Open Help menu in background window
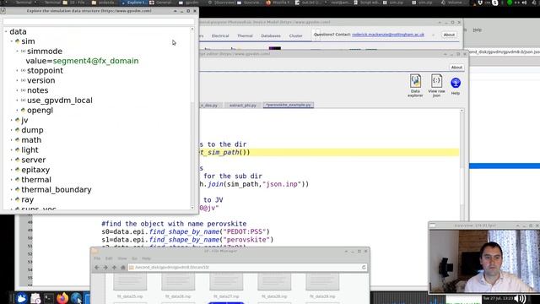Screen dimensions: 540x304 coord(477,30)
